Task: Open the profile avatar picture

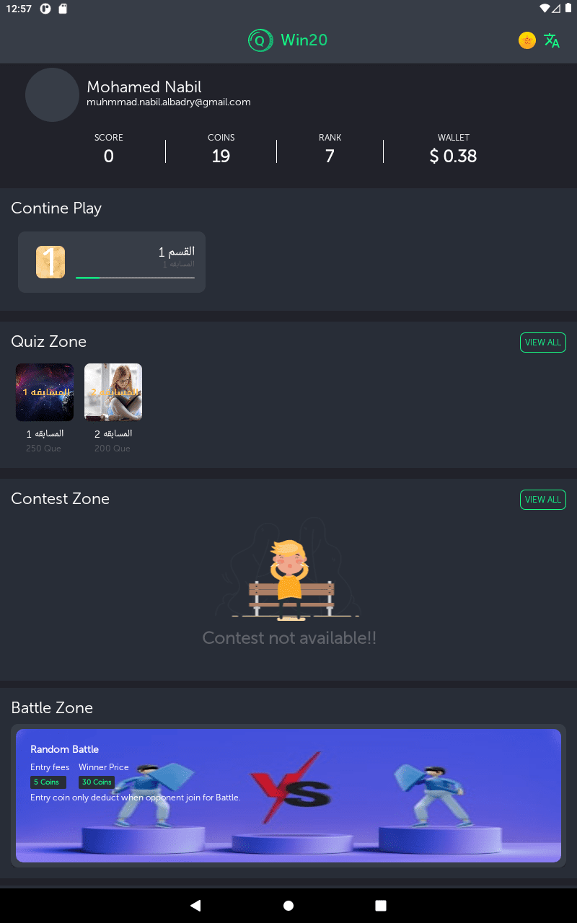Action: [x=52, y=94]
